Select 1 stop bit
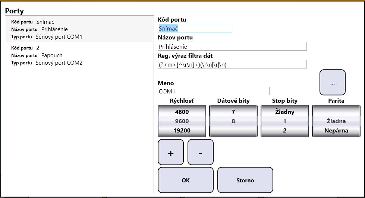This screenshot has height=198, width=365. tap(285, 121)
